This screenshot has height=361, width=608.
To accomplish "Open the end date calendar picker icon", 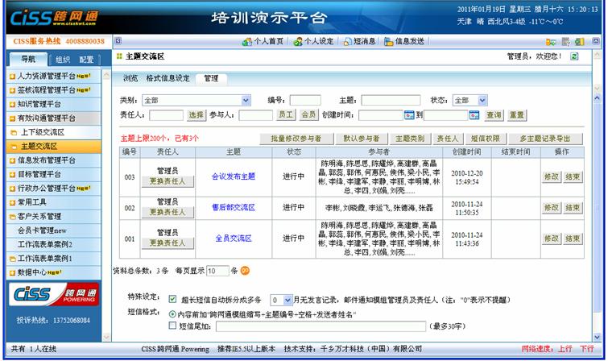I will pos(474,115).
